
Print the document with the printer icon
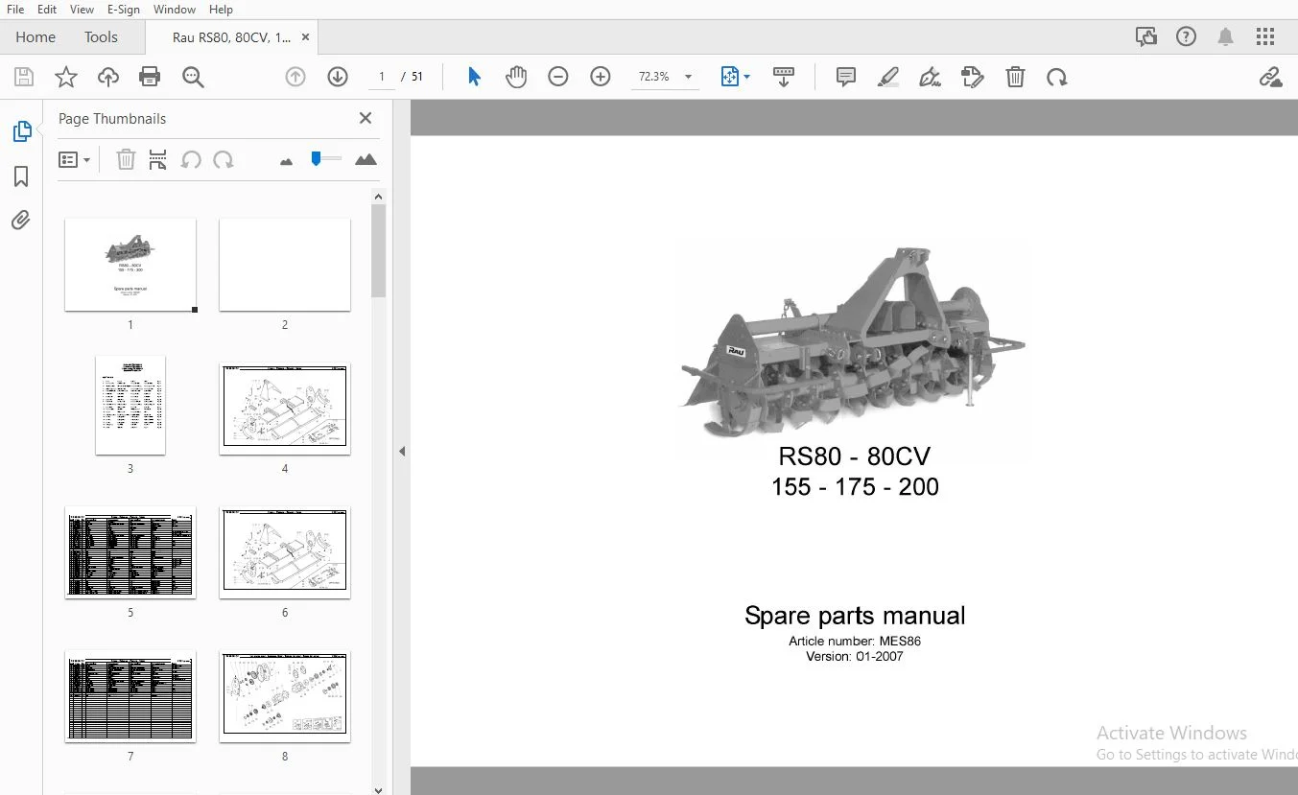tap(150, 77)
